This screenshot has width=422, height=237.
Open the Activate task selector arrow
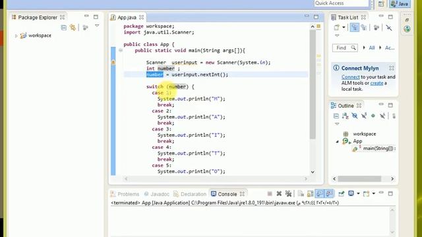tap(380, 48)
